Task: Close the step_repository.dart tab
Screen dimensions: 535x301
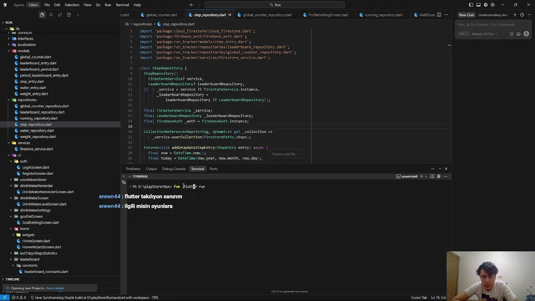Action: (229, 15)
